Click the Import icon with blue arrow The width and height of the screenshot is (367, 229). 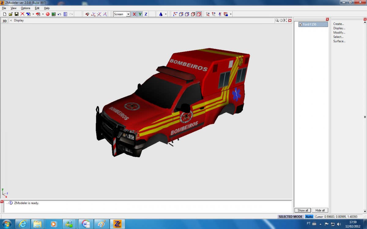pyautogui.click(x=28, y=14)
